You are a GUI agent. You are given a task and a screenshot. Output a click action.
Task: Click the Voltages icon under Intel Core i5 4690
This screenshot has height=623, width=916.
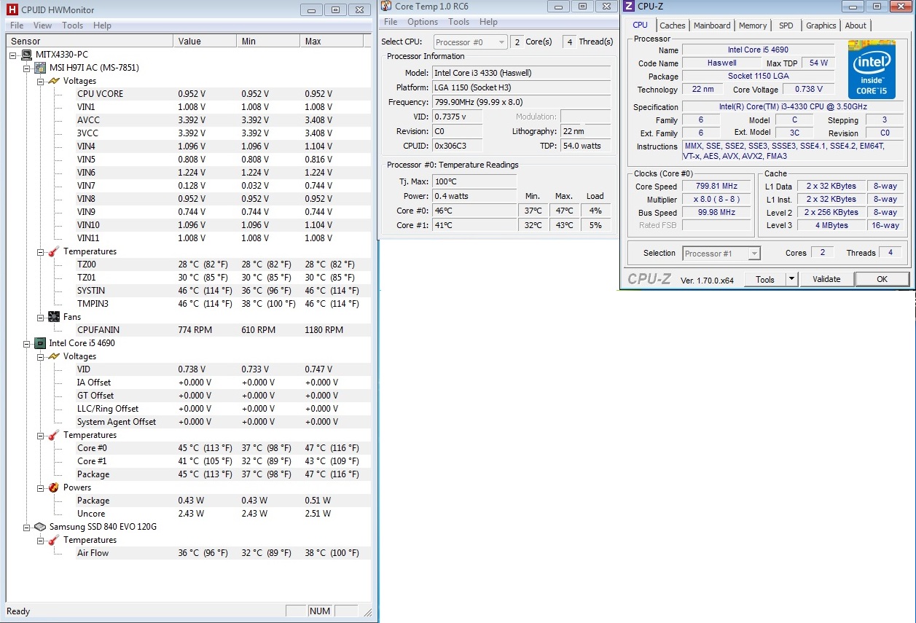54,356
